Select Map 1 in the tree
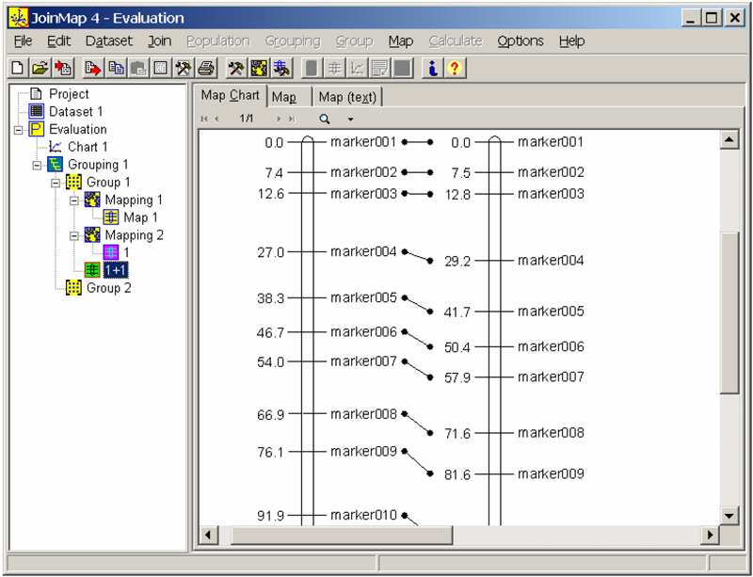Image resolution: width=753 pixels, height=577 pixels. click(140, 217)
